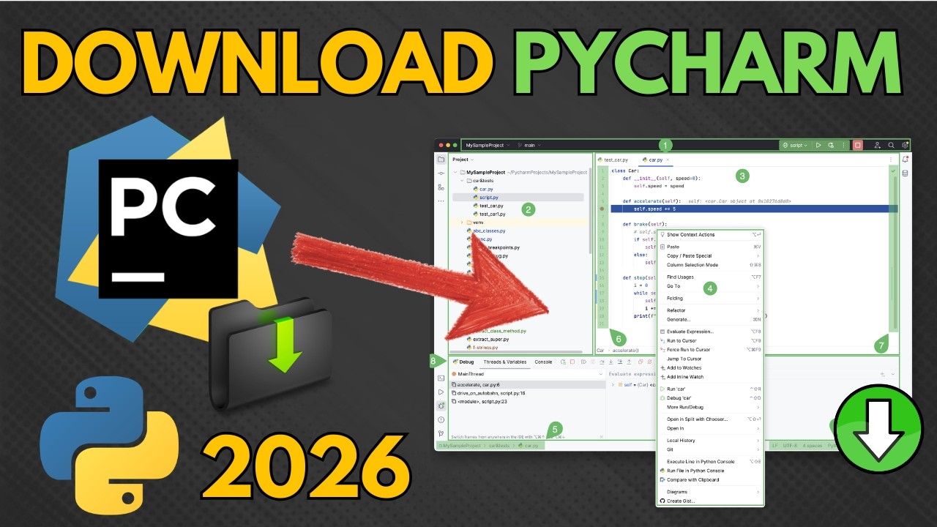Click the Debug bug icon in title bar
The image size is (937, 527).
pos(831,146)
